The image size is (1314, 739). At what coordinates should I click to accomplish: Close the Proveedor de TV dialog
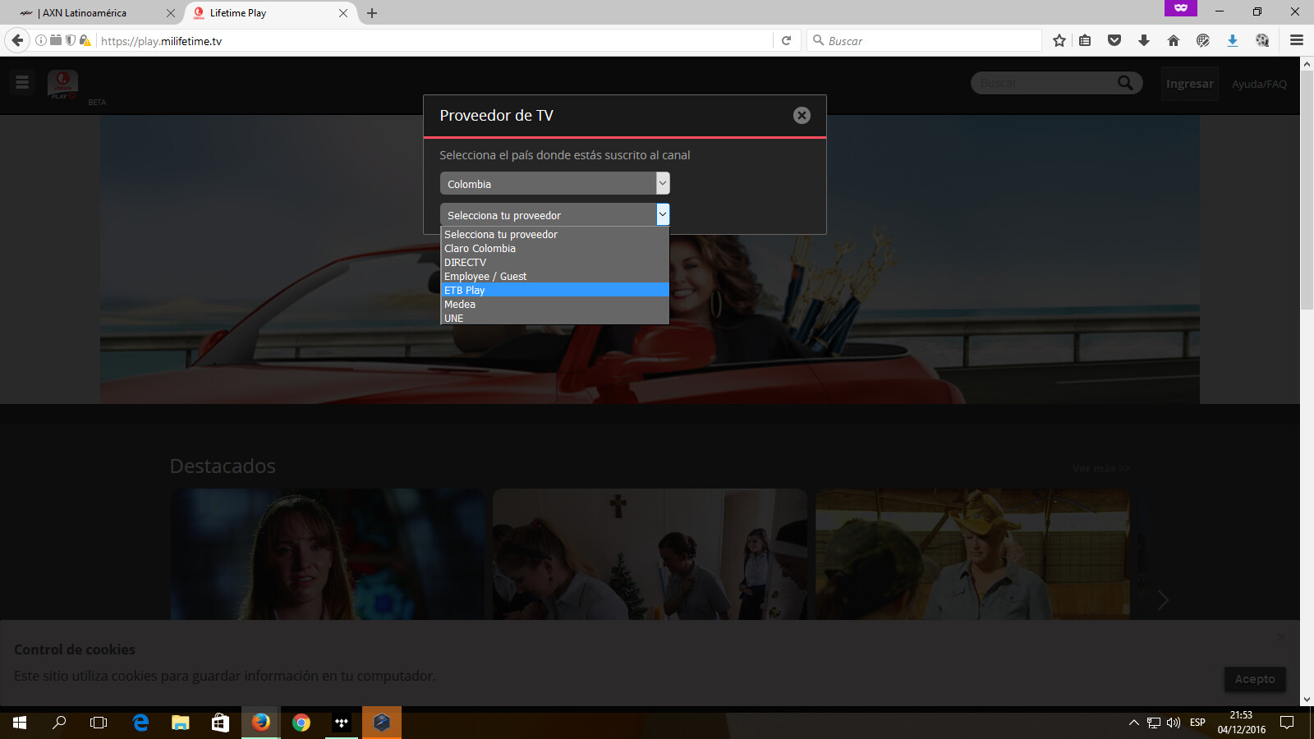tap(802, 116)
